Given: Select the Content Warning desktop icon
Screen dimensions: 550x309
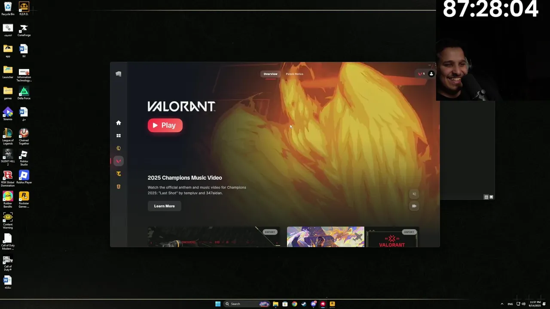Looking at the screenshot, I should coord(8,220).
